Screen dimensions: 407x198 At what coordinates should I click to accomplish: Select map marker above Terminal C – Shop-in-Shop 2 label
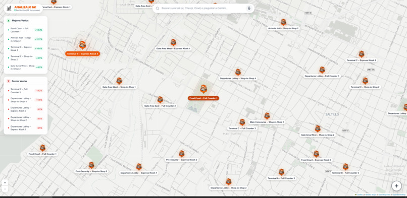pos(365,81)
